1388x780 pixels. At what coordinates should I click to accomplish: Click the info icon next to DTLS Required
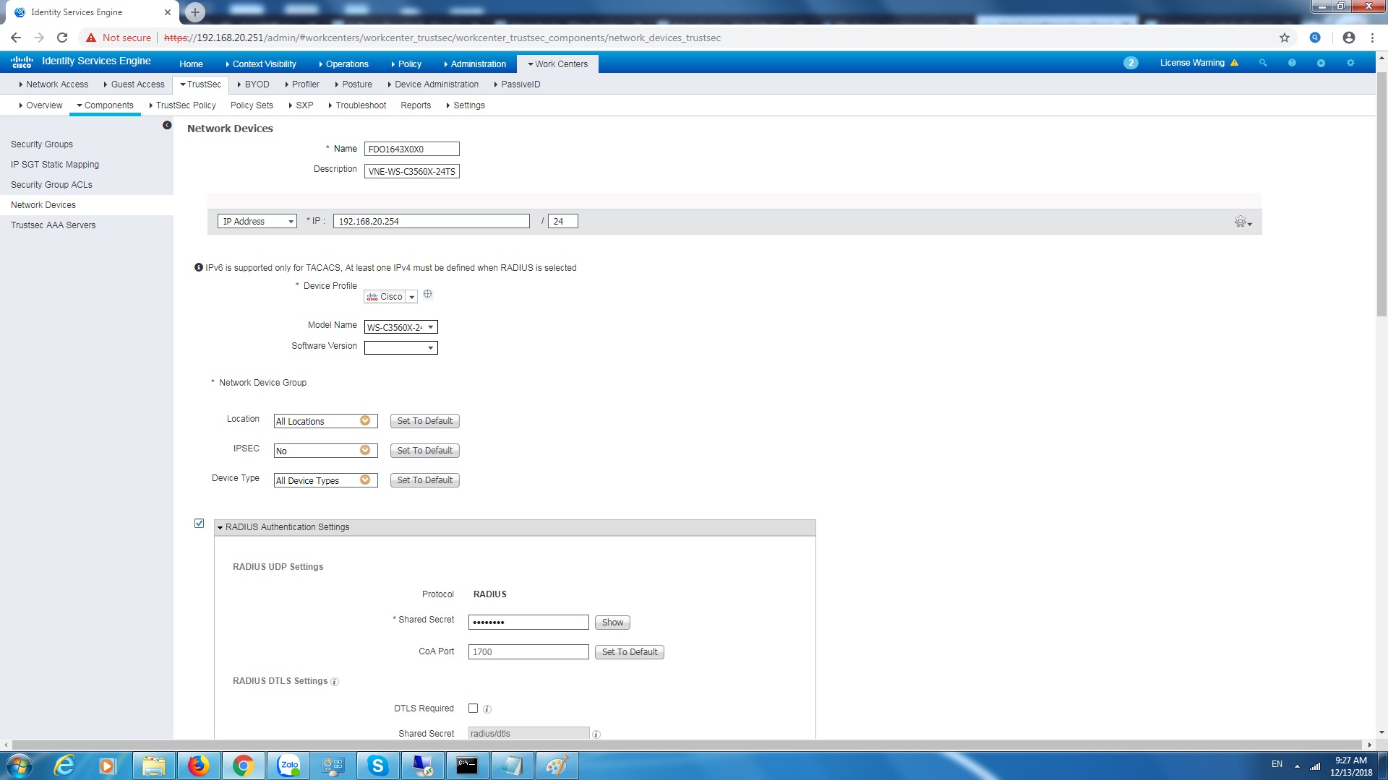(x=487, y=708)
